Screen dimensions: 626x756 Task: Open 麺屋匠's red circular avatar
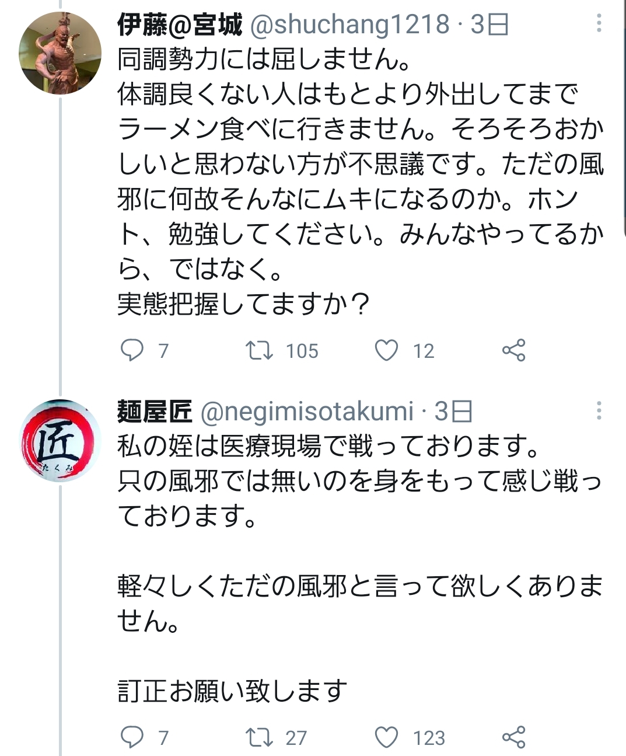60,440
